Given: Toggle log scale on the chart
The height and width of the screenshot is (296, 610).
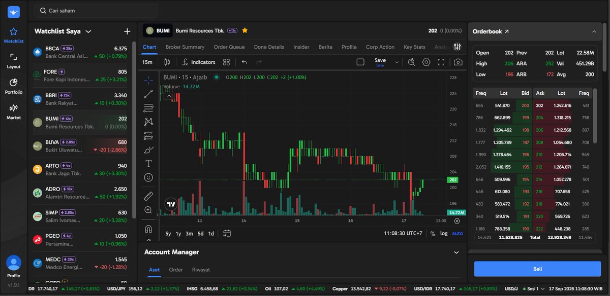Looking at the screenshot, I should [x=444, y=234].
